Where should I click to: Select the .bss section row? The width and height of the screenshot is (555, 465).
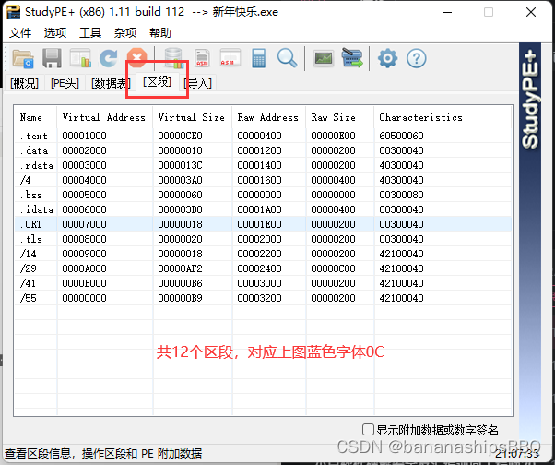tap(263, 195)
